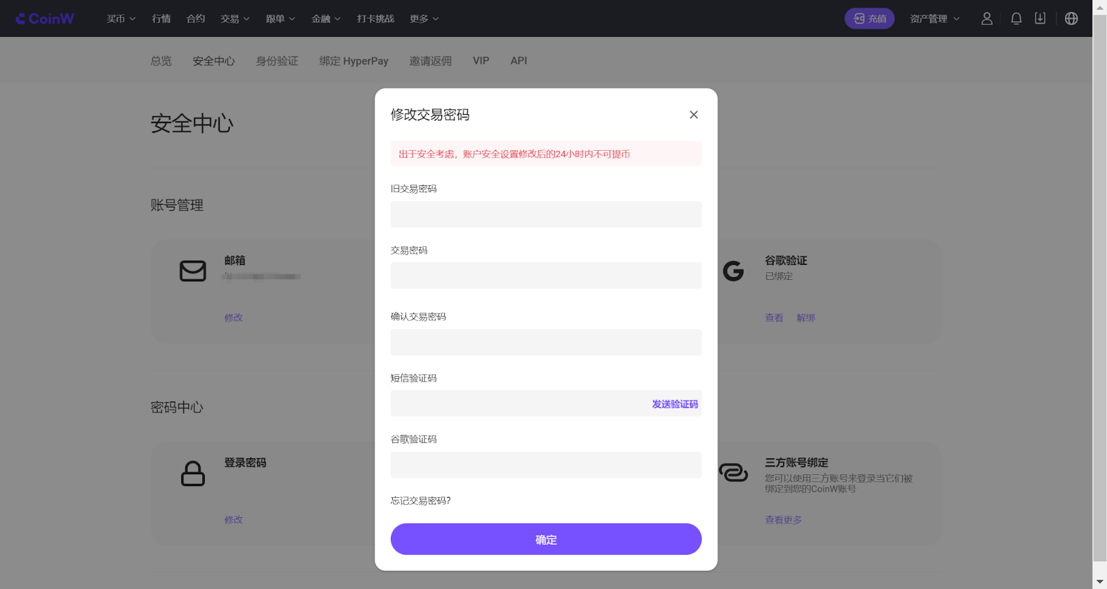The height and width of the screenshot is (589, 1107).
Task: Switch to the 身份验证 tab
Action: click(277, 61)
